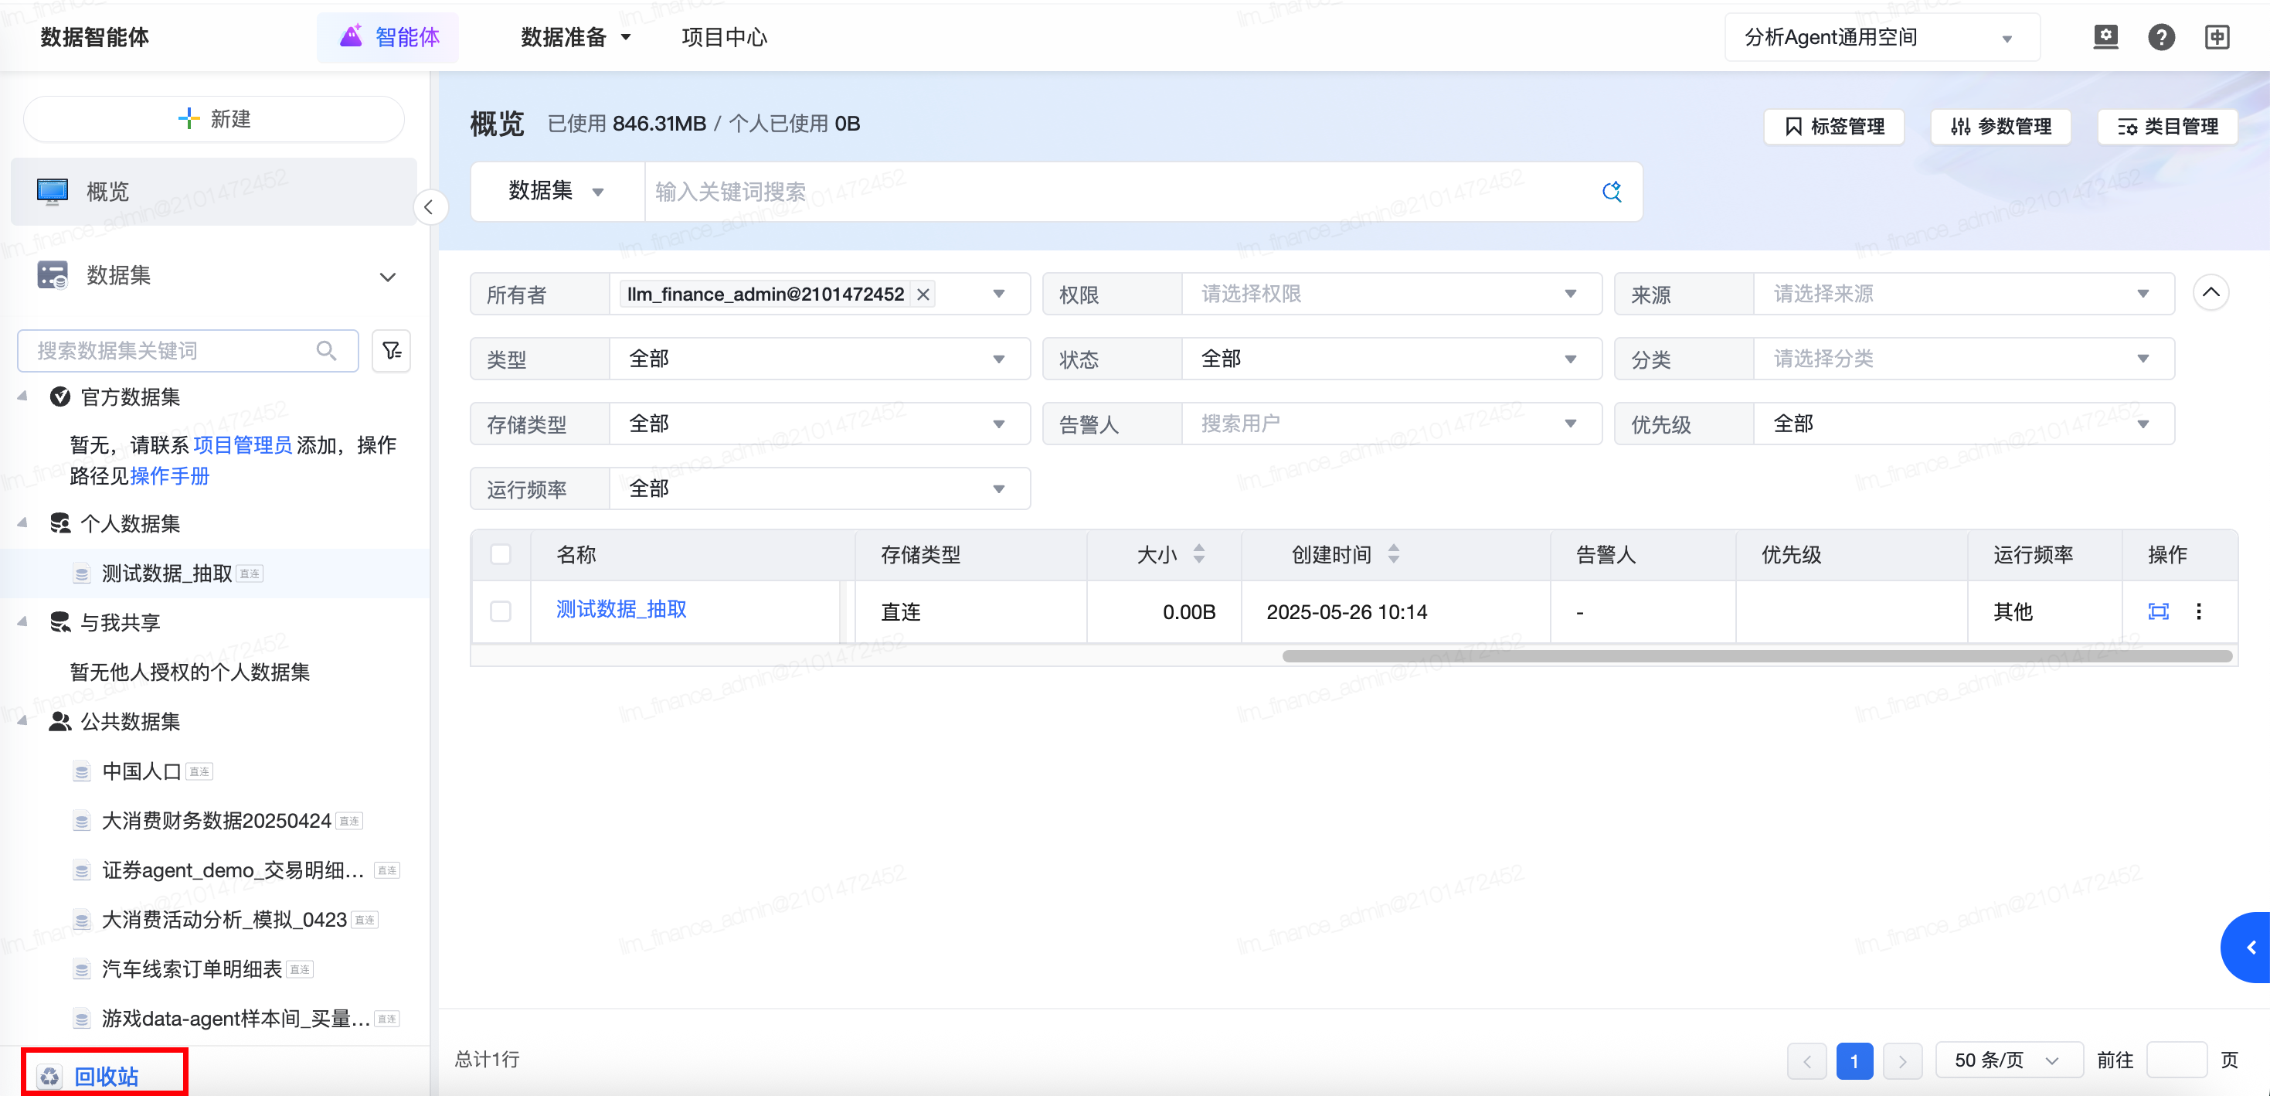The height and width of the screenshot is (1096, 2270).
Task: Open 参数管理 parameter management
Action: click(2000, 127)
